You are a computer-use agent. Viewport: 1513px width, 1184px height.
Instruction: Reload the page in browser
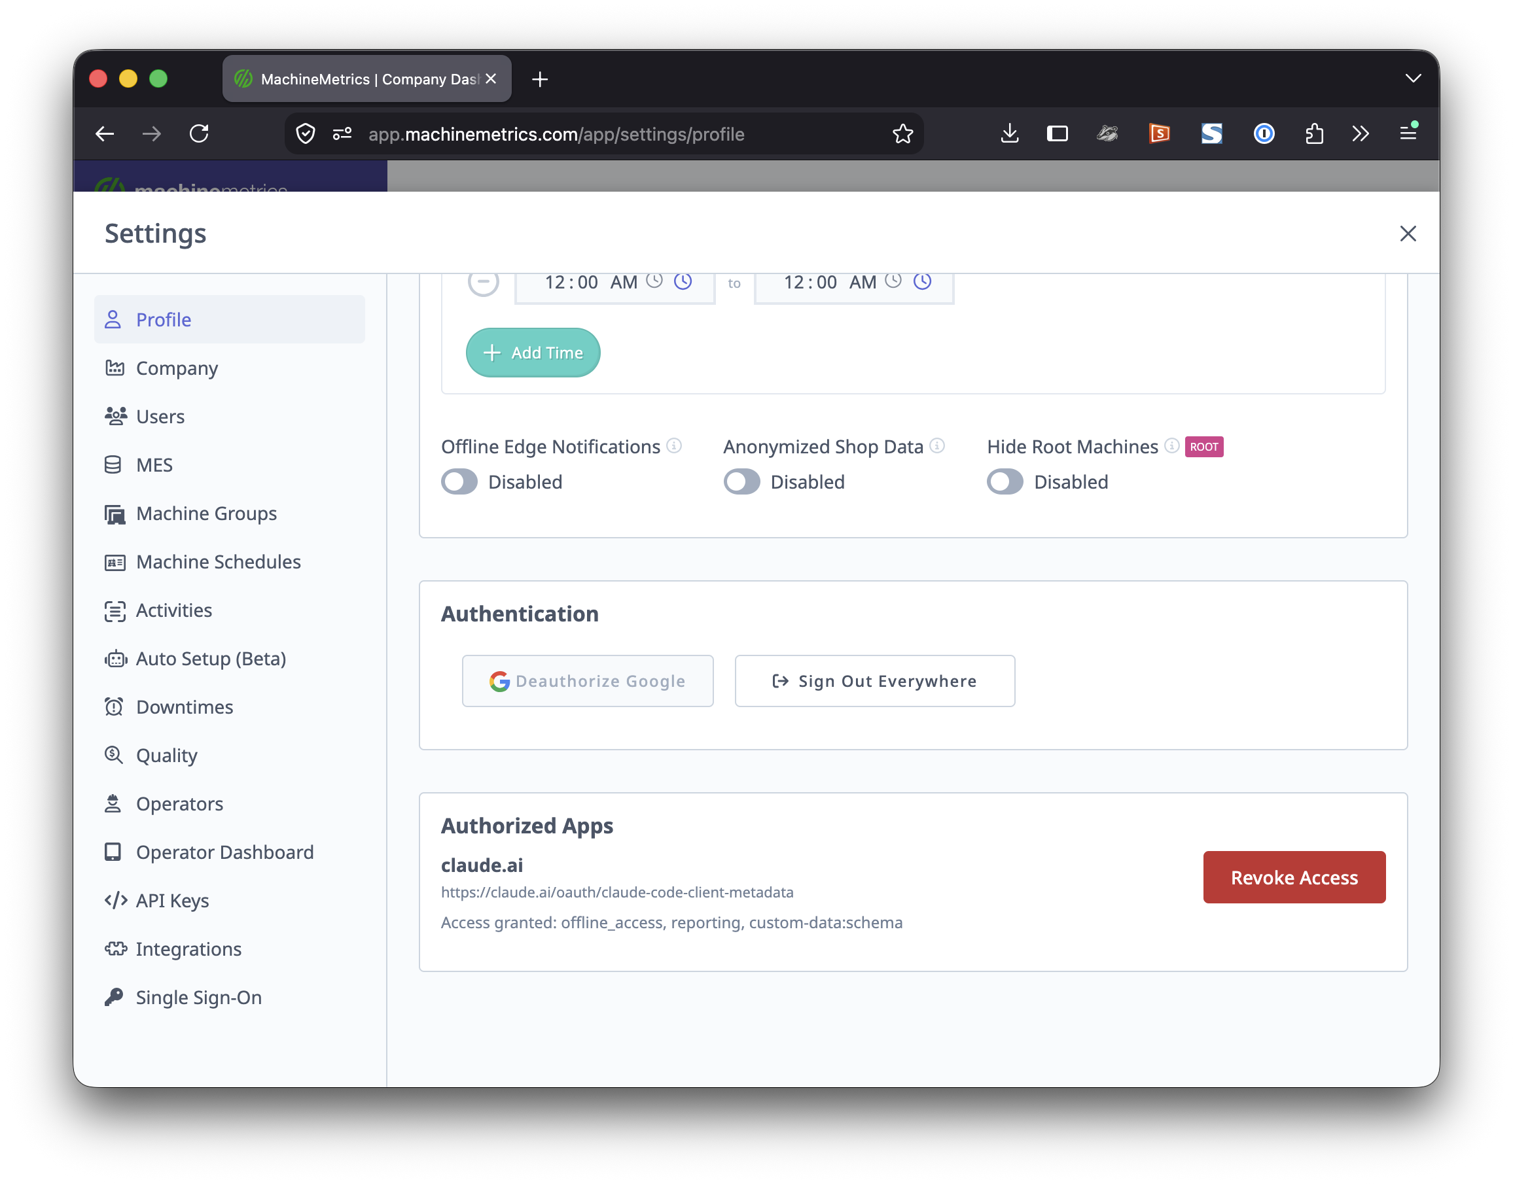[199, 134]
